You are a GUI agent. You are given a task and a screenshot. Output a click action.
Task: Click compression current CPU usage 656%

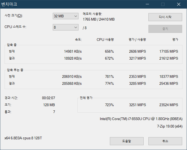(109, 51)
